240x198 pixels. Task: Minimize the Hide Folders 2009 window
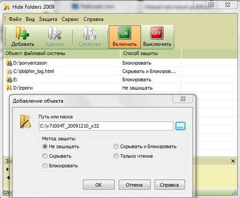click(199, 5)
